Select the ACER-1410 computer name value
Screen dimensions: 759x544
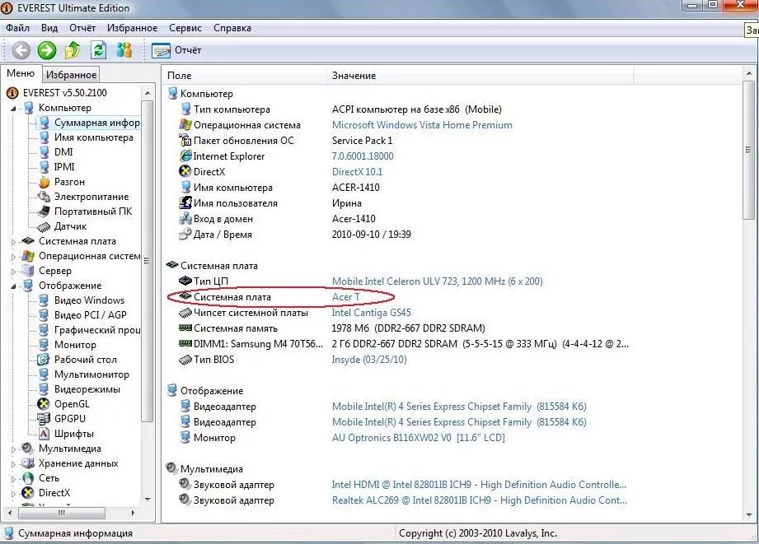(356, 188)
